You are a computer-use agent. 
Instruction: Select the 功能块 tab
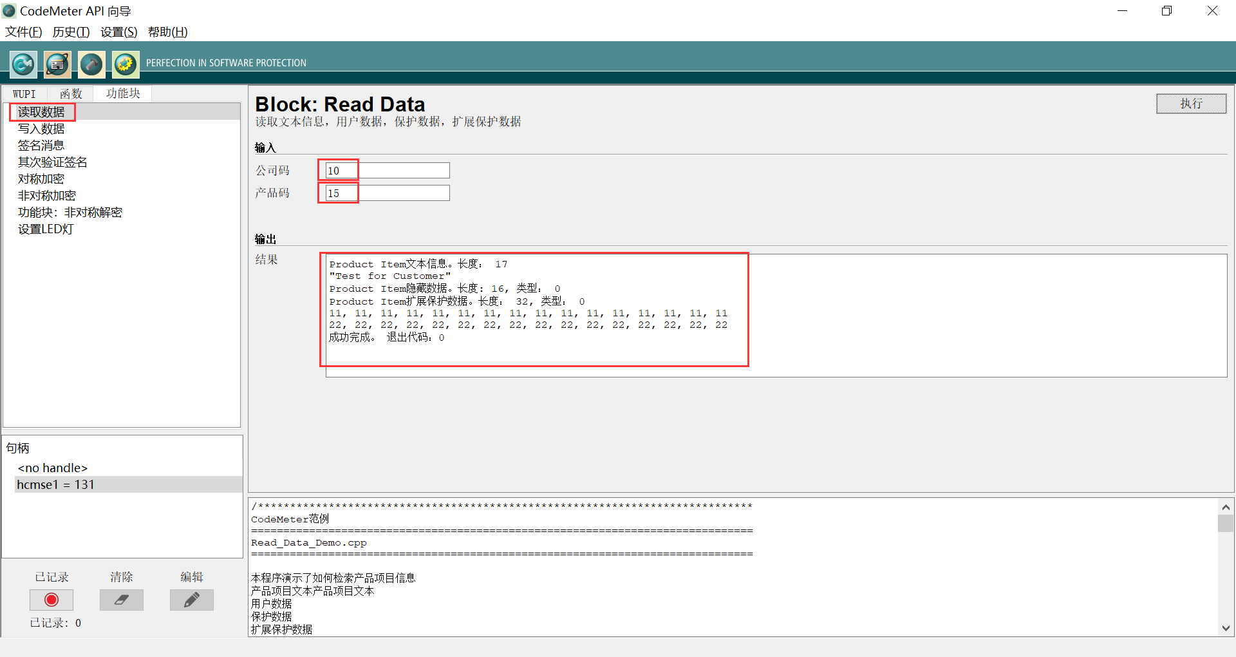[x=123, y=93]
